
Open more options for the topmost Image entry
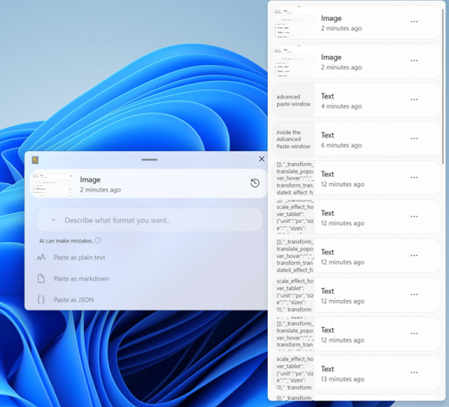tap(414, 22)
